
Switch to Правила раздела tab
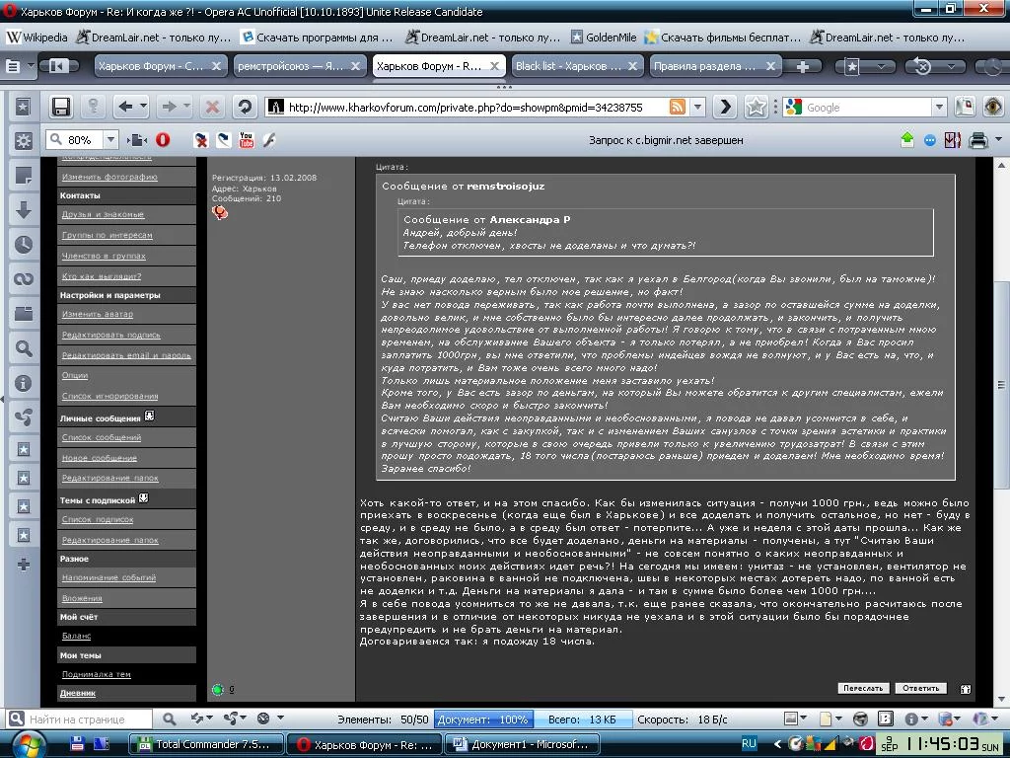click(x=704, y=66)
